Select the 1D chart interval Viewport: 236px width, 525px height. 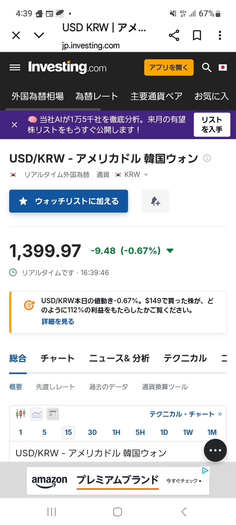pos(164,432)
